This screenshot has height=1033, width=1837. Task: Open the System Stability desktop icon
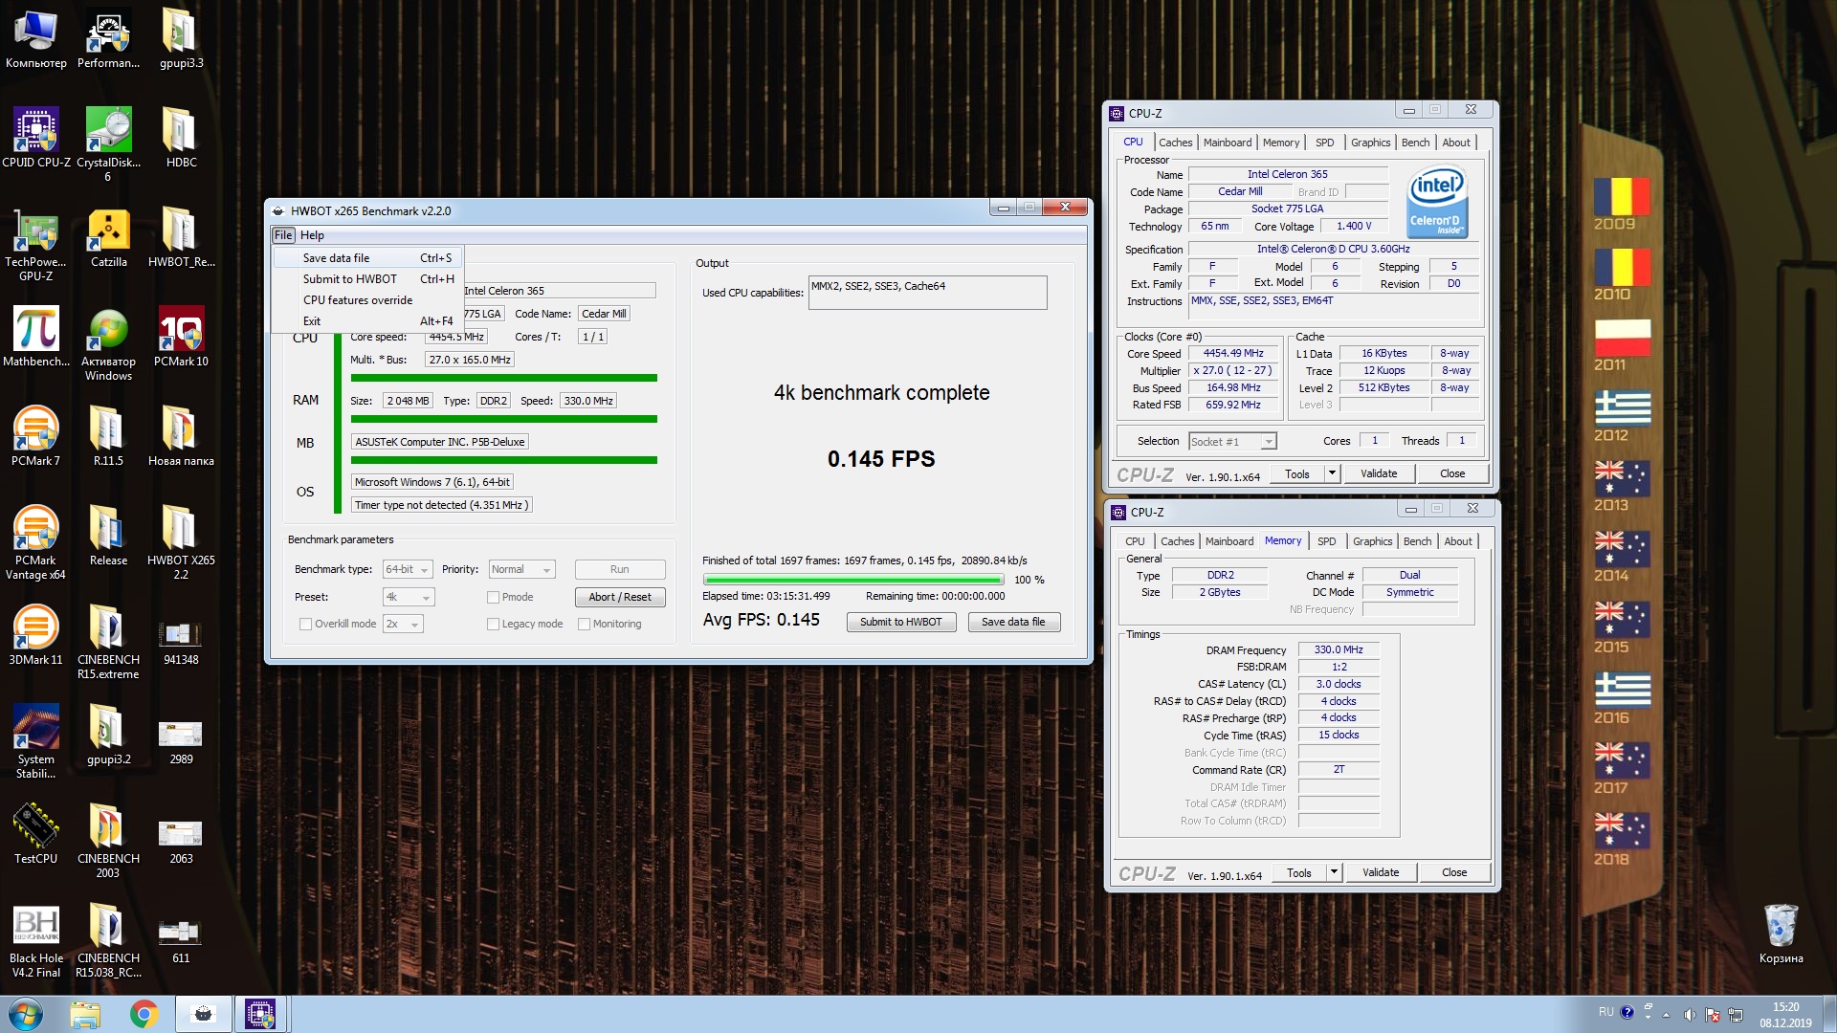(35, 740)
